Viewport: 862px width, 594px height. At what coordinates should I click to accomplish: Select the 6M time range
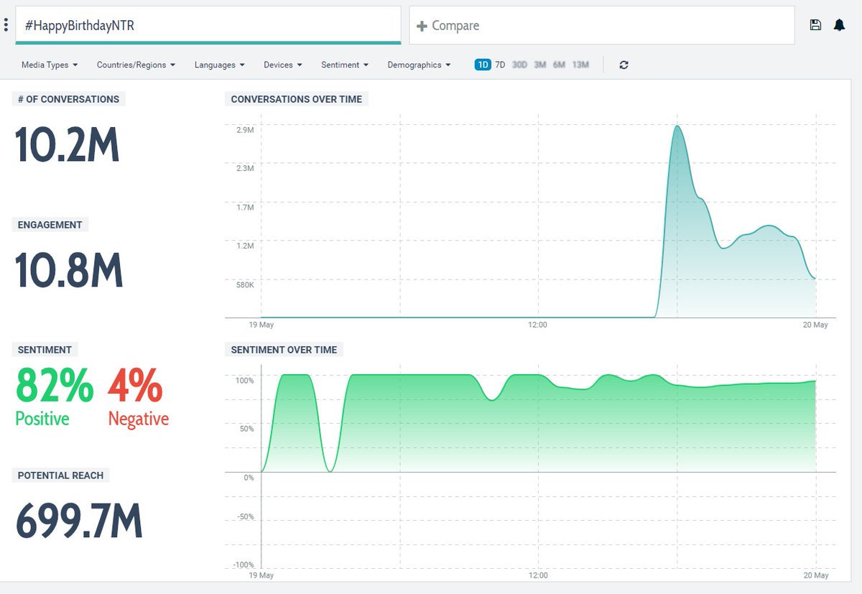[x=559, y=65]
